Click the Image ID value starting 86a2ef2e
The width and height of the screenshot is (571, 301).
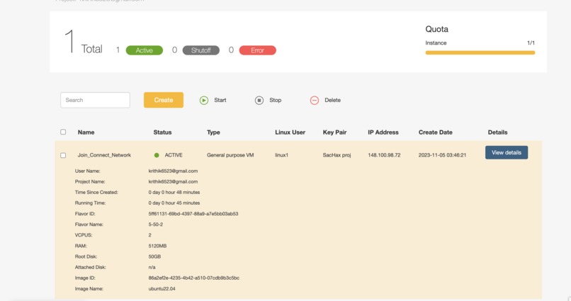coord(193,278)
